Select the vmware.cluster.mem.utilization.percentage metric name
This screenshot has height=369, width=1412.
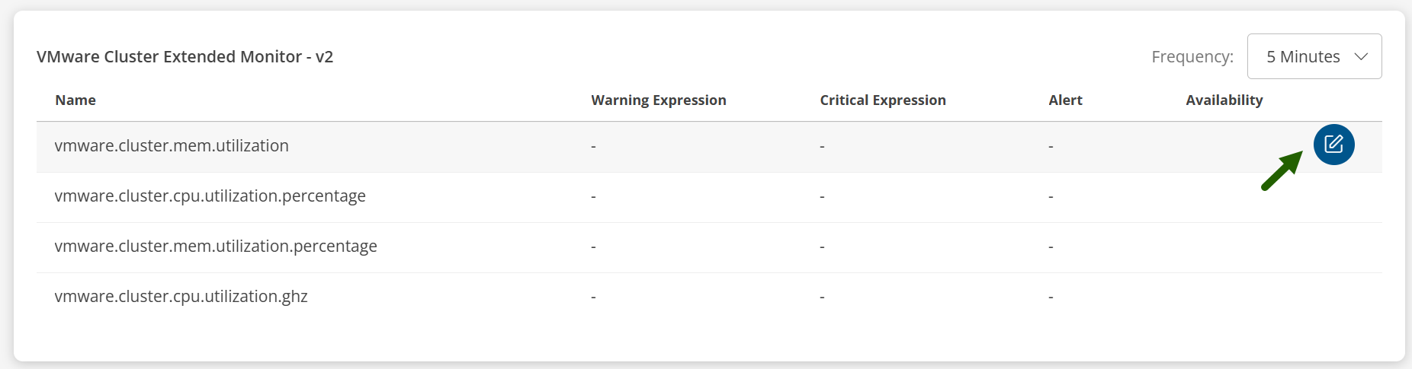coord(216,247)
